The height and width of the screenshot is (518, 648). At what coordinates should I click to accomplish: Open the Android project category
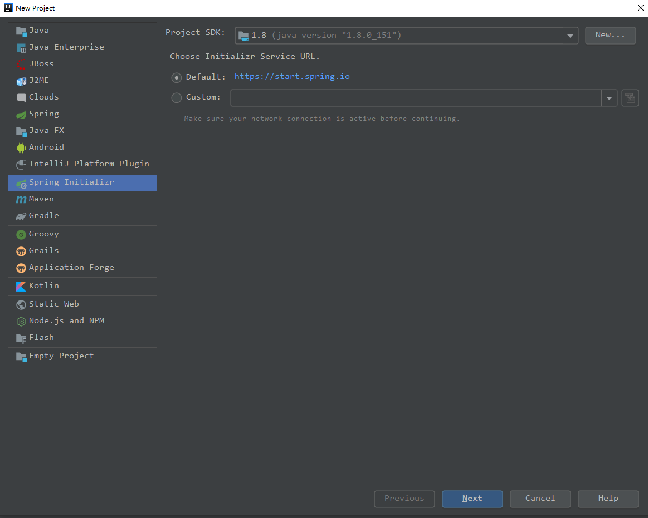(x=45, y=146)
